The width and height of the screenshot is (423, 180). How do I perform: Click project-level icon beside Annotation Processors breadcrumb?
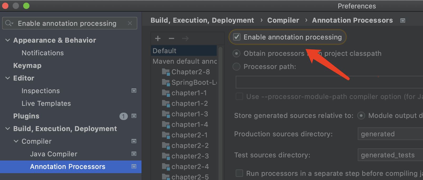[x=402, y=21]
